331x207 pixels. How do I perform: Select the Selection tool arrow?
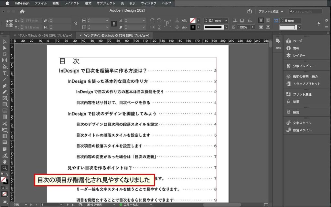(5, 42)
